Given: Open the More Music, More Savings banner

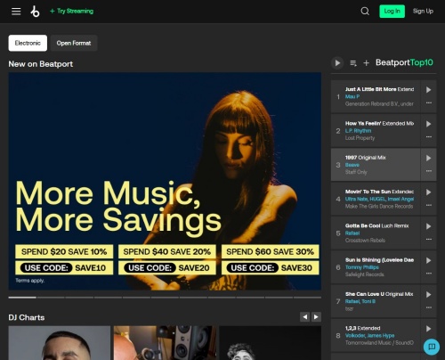Looking at the screenshot, I should [165, 181].
